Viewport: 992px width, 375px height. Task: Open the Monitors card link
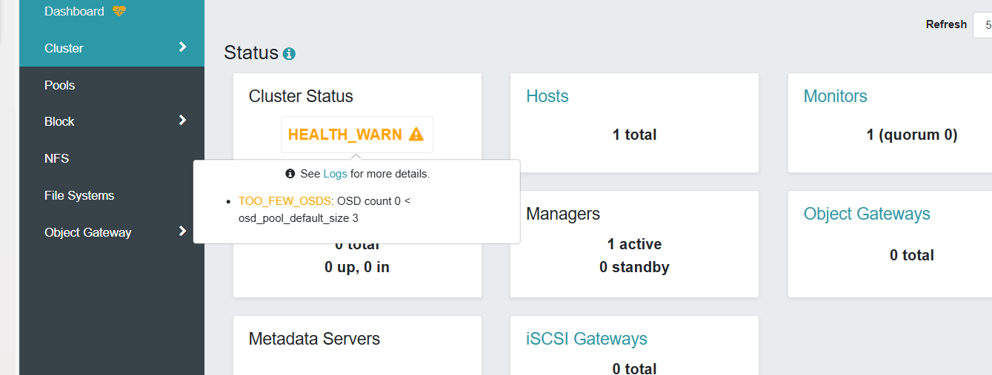coord(835,96)
